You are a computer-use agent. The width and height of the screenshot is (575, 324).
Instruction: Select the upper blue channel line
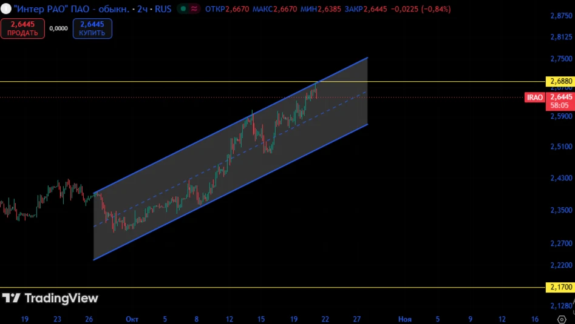point(230,125)
